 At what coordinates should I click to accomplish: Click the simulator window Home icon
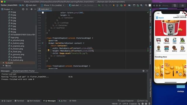[x=182, y=6]
